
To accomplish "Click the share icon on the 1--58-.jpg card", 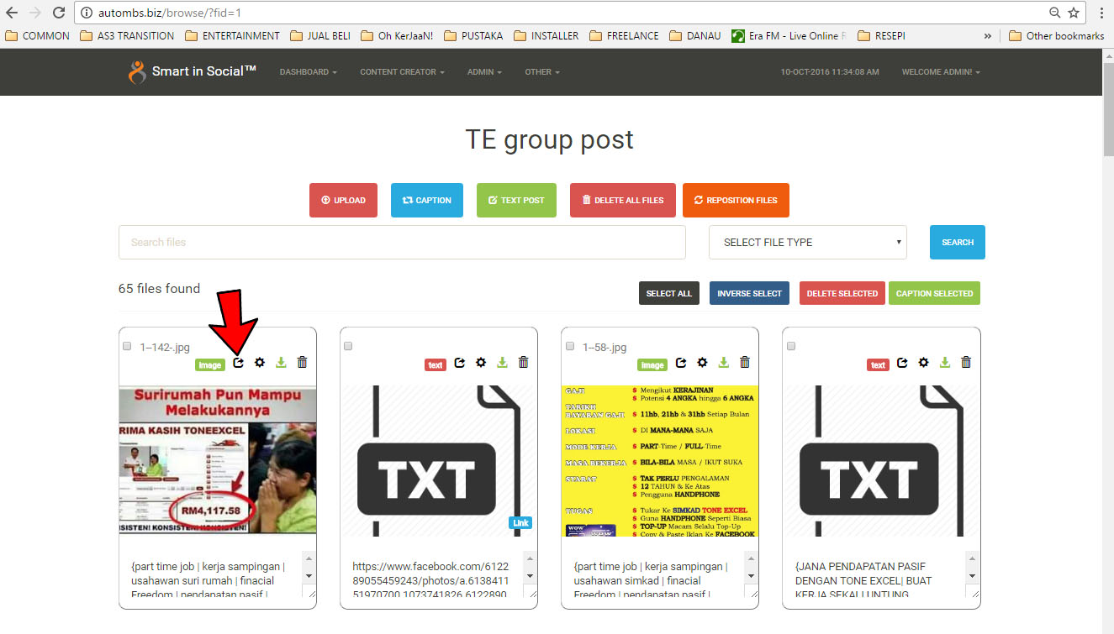I will (x=681, y=363).
